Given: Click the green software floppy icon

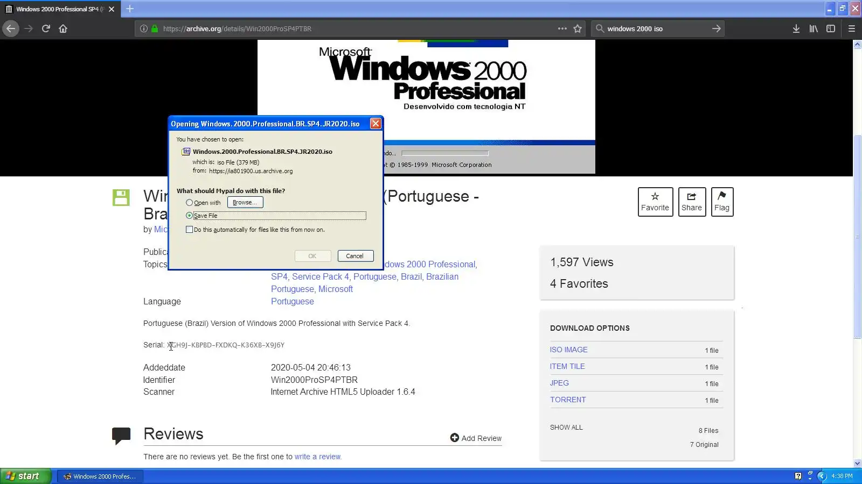Looking at the screenshot, I should point(121,197).
